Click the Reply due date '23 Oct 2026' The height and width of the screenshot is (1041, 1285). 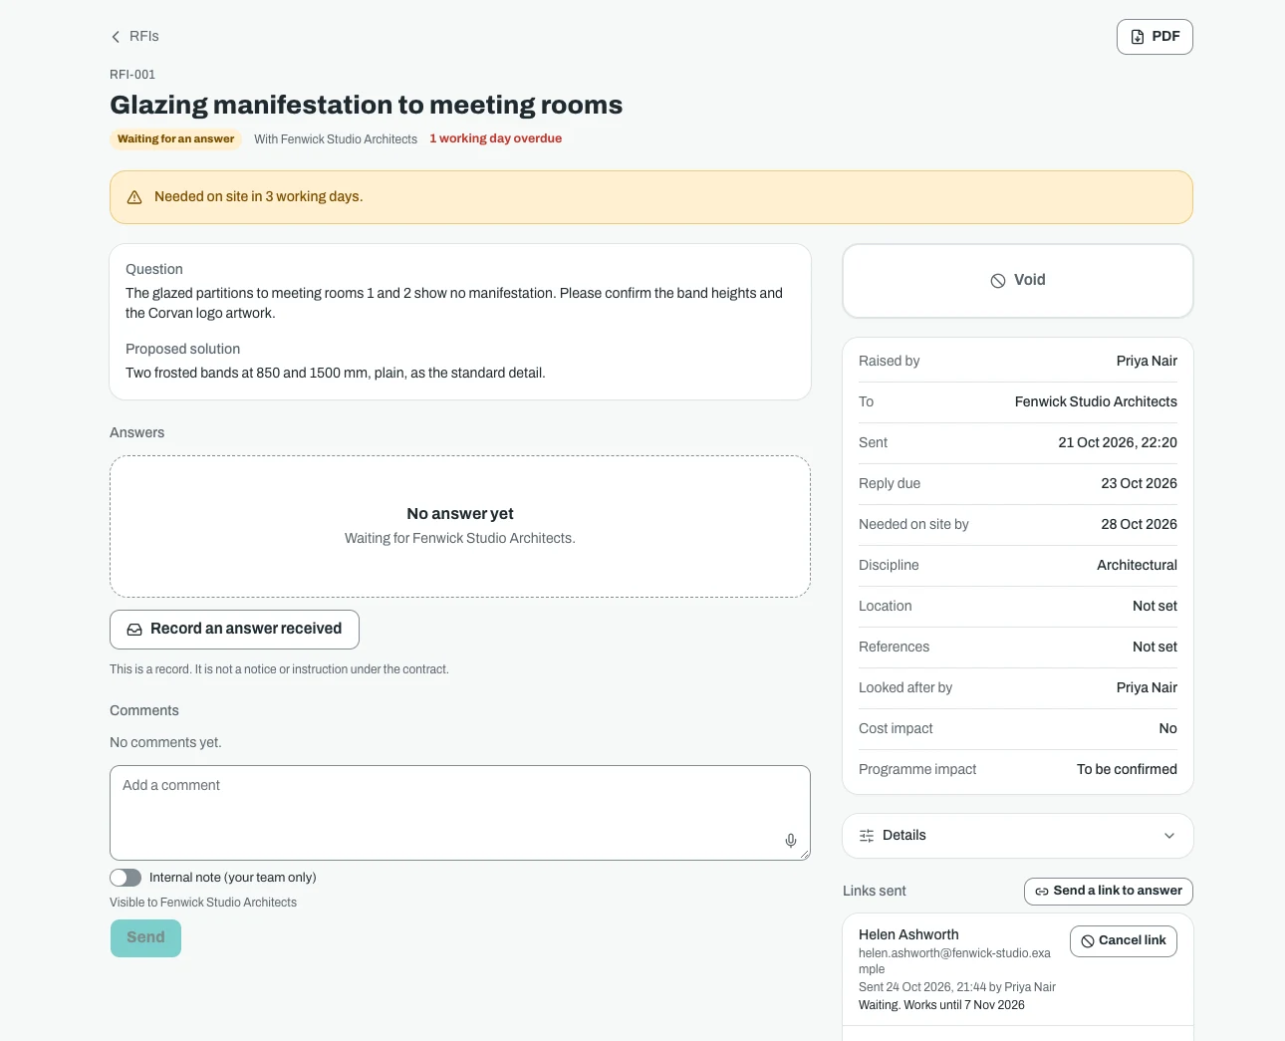[x=1140, y=484]
